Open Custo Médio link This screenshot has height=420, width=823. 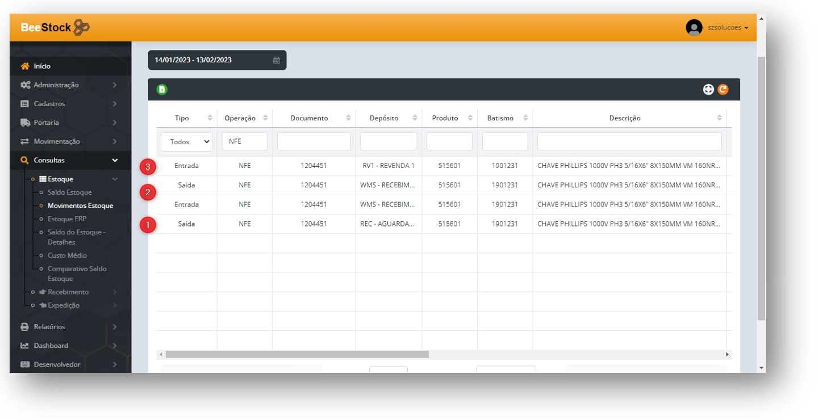(67, 255)
